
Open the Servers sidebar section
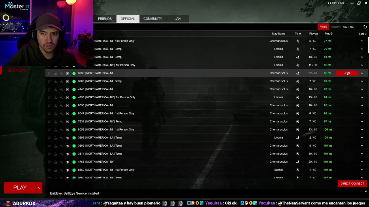point(17,70)
